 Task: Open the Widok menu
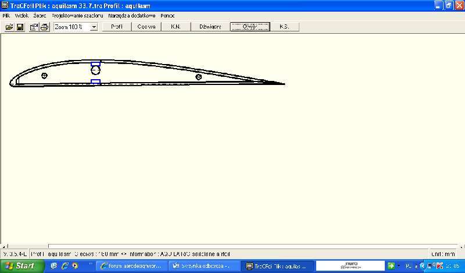[22, 16]
